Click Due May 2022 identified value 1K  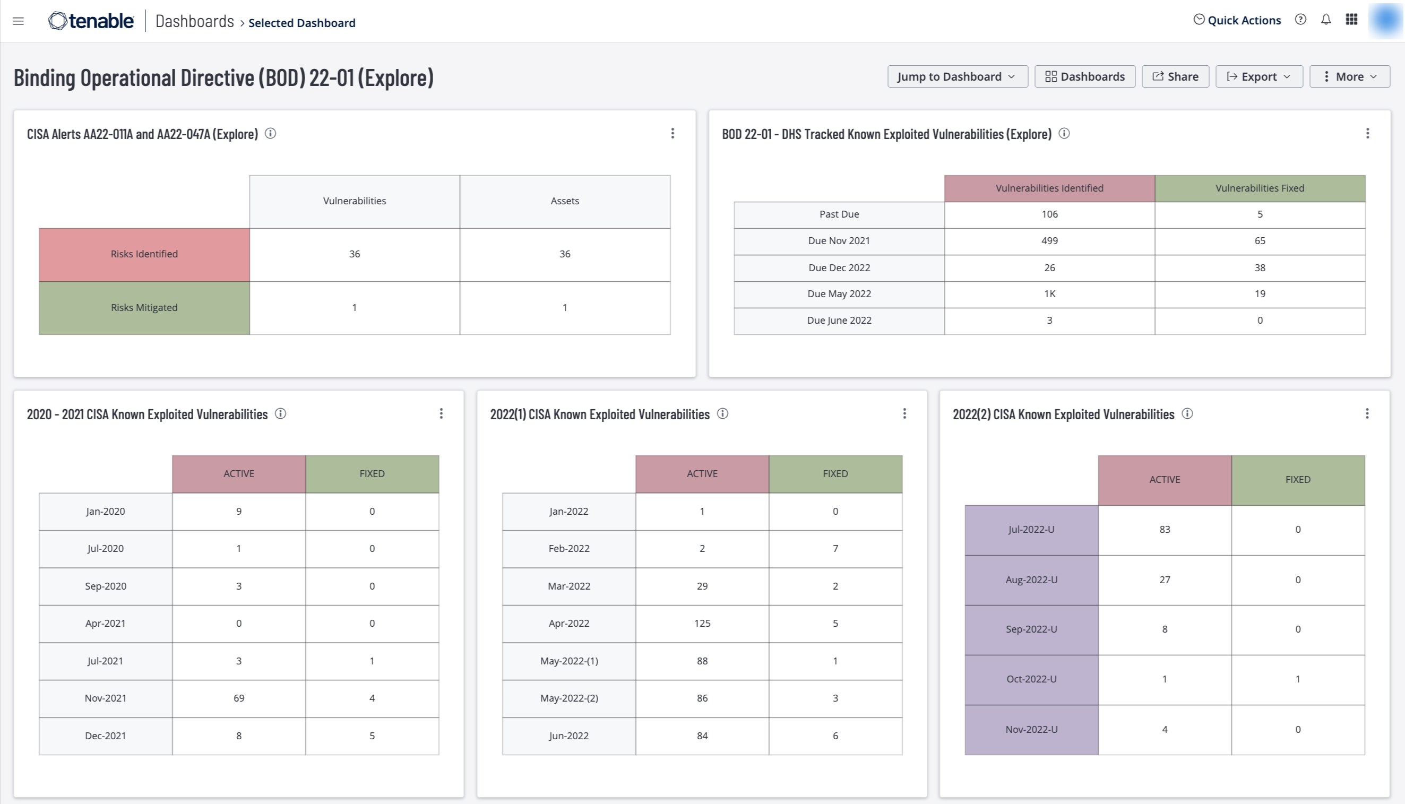(x=1049, y=295)
